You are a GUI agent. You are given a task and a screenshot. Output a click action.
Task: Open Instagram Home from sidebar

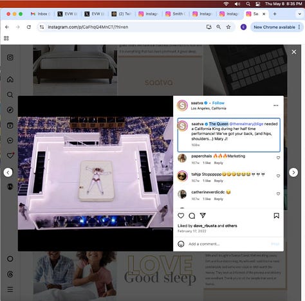10,79
